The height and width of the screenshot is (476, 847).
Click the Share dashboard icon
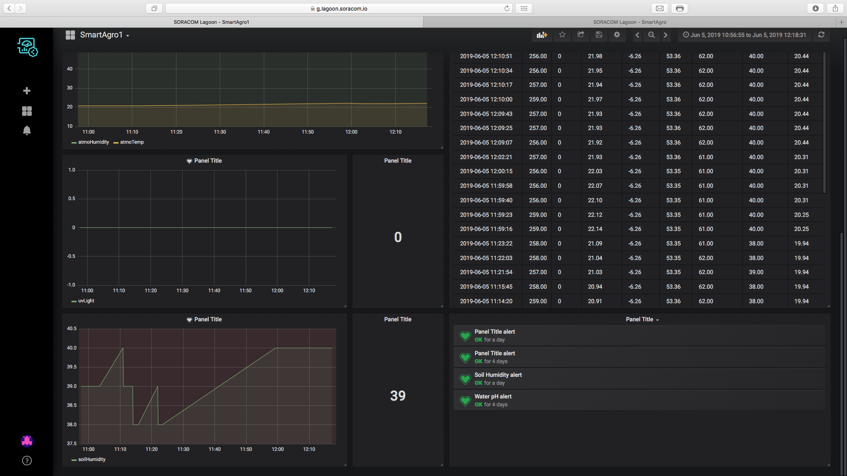[581, 35]
